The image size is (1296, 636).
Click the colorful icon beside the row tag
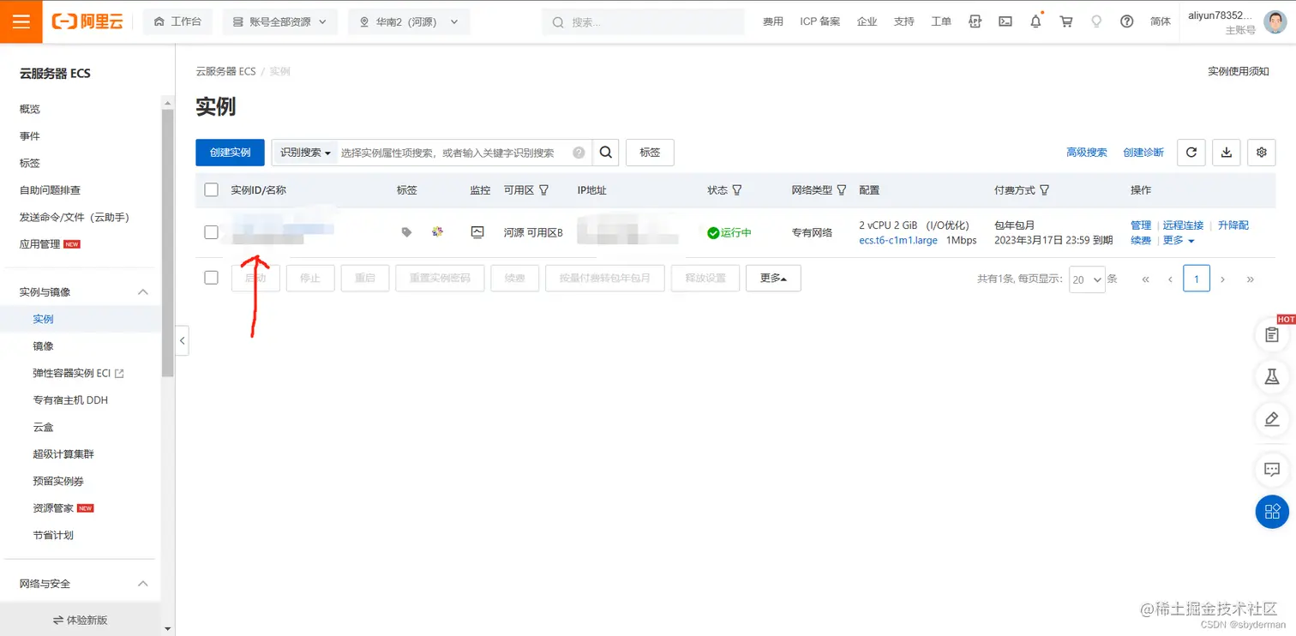(438, 231)
